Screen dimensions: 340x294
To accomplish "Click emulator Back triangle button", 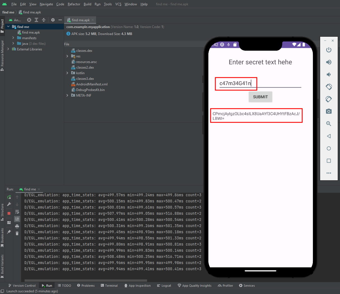I will pos(329,136).
